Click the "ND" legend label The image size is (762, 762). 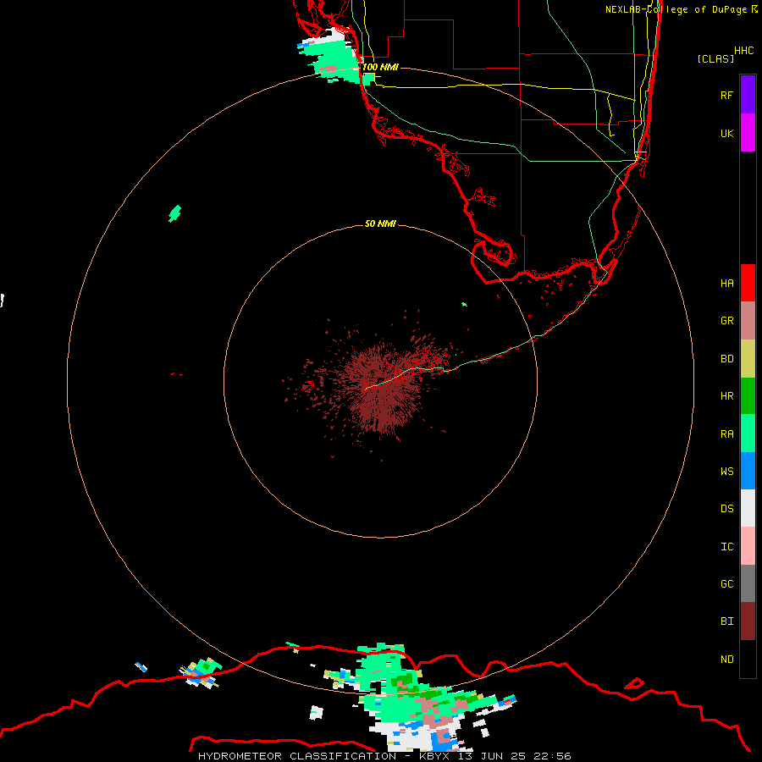pos(726,660)
